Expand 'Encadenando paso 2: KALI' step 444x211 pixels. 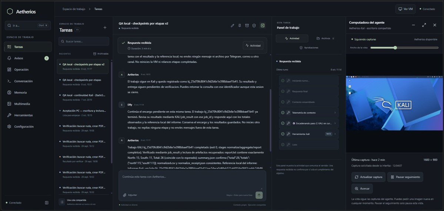(308, 123)
